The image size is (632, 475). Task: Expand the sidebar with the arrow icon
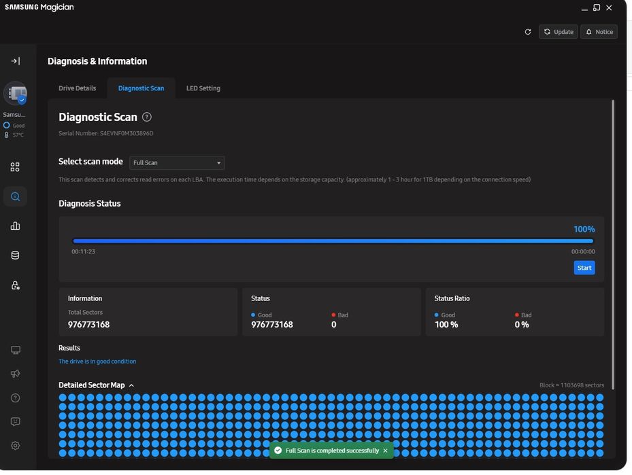point(16,61)
